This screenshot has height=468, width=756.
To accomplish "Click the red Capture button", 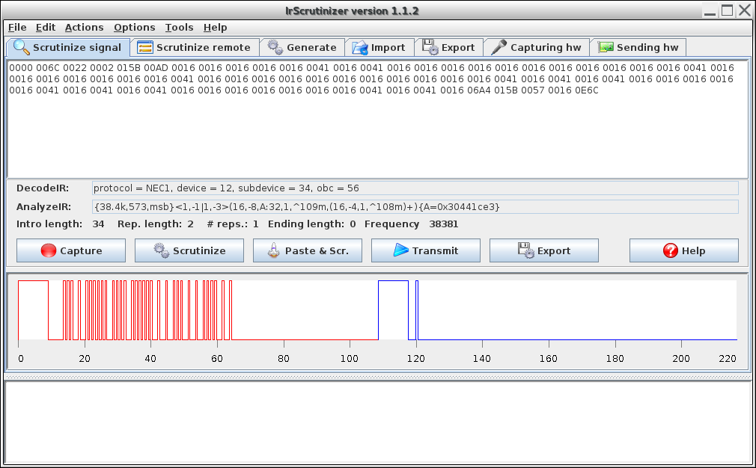I will [x=70, y=250].
